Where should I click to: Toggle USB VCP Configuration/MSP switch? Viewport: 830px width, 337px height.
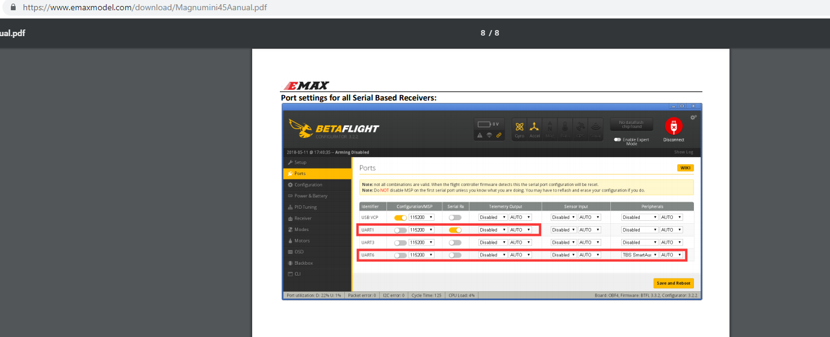[x=400, y=217]
